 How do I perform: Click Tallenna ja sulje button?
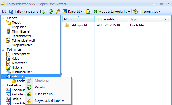pyautogui.click(x=24, y=12)
